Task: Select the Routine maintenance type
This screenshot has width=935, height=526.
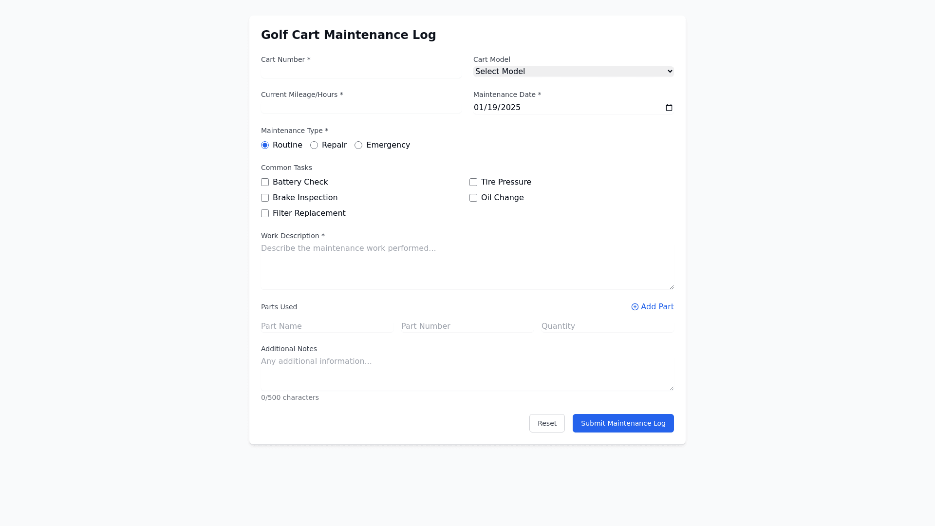Action: [x=265, y=145]
